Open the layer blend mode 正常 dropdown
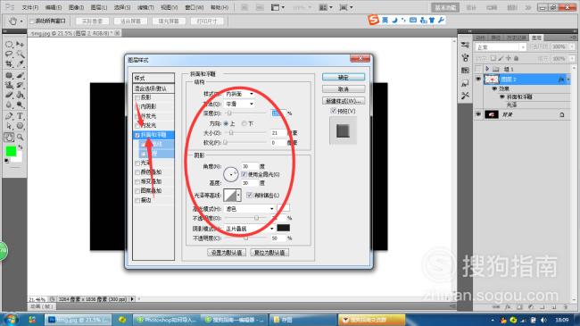 [501, 47]
